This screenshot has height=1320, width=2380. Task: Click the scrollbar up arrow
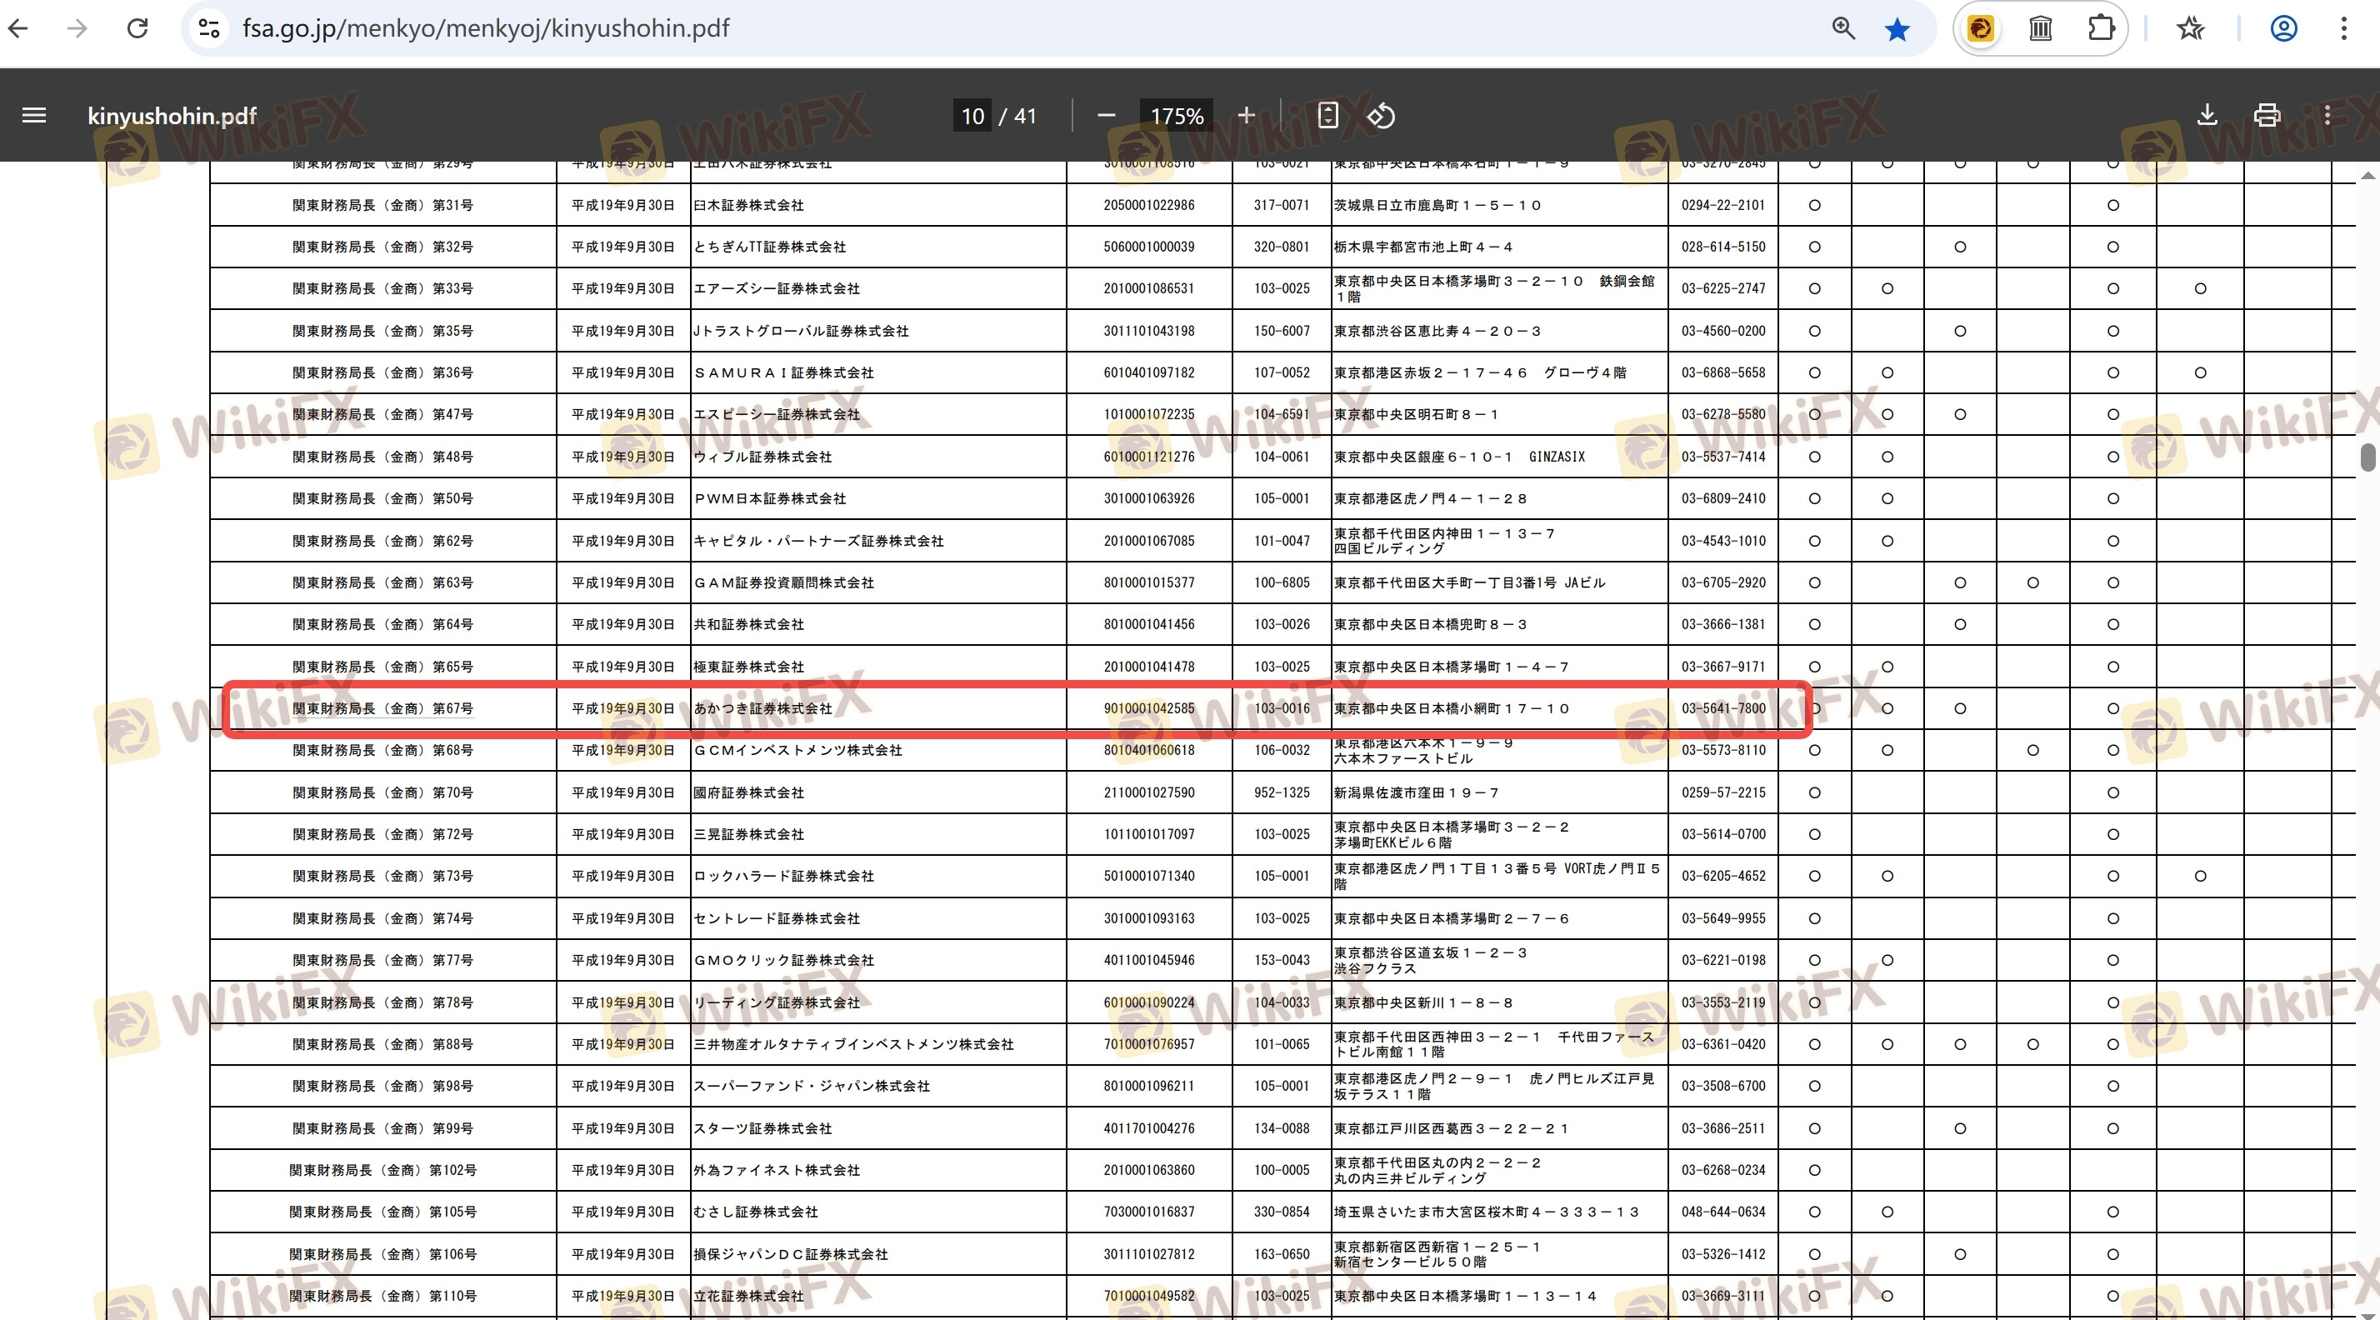(2368, 175)
